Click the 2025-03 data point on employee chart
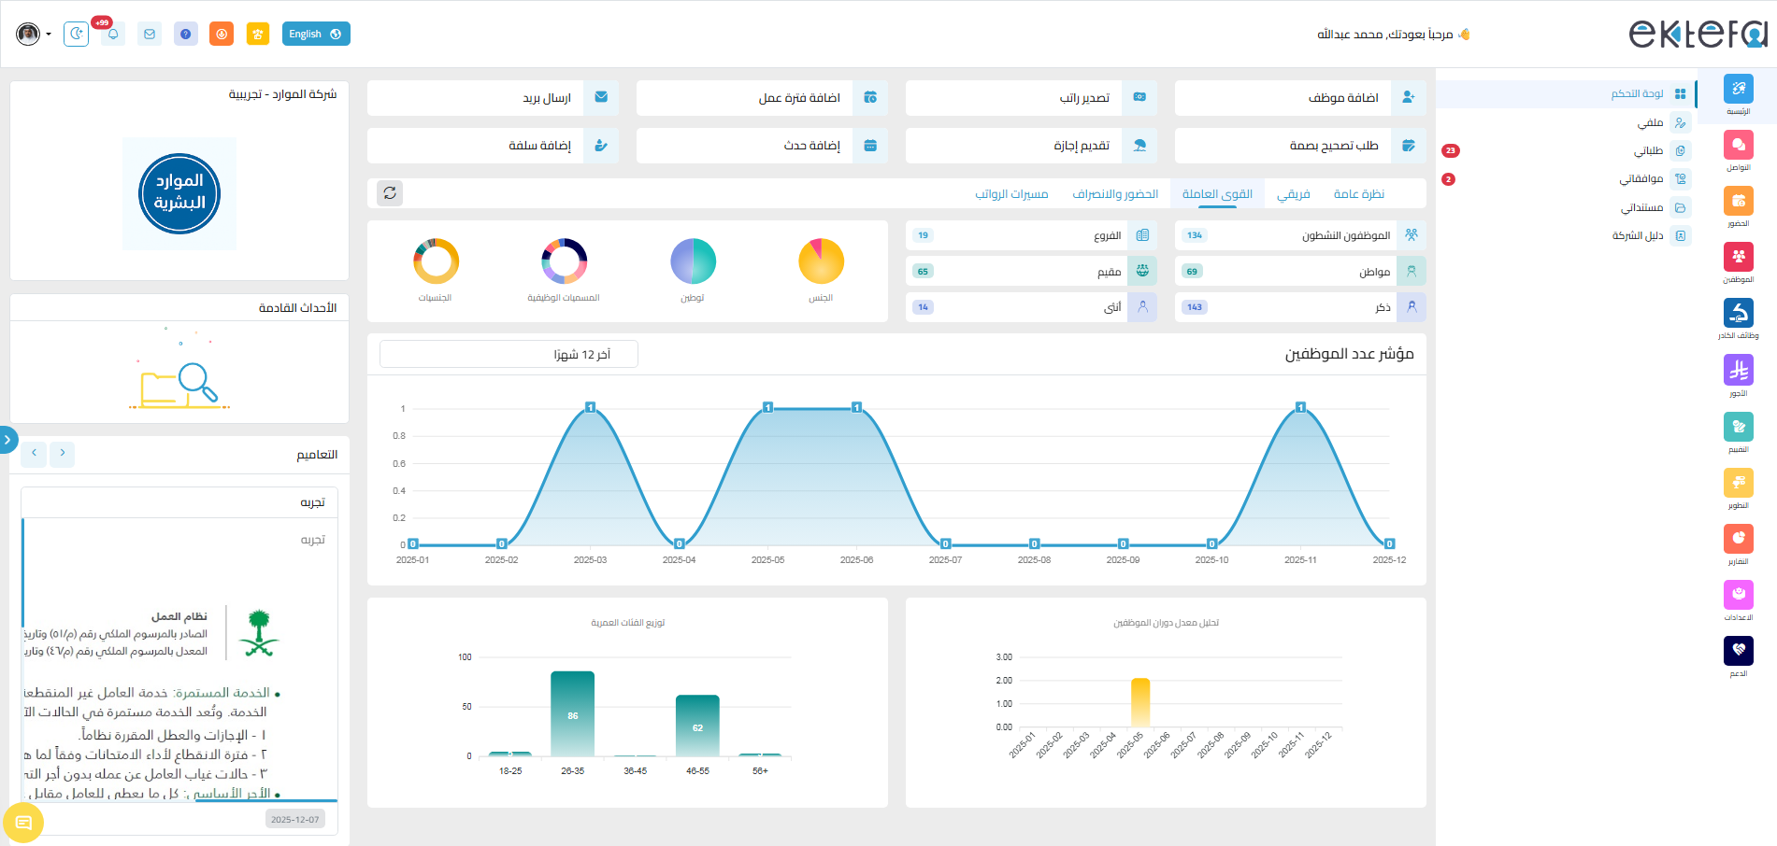The image size is (1777, 846). (x=590, y=407)
